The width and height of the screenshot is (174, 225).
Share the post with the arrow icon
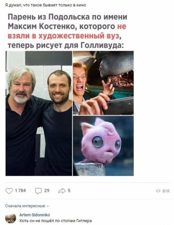[62, 191]
